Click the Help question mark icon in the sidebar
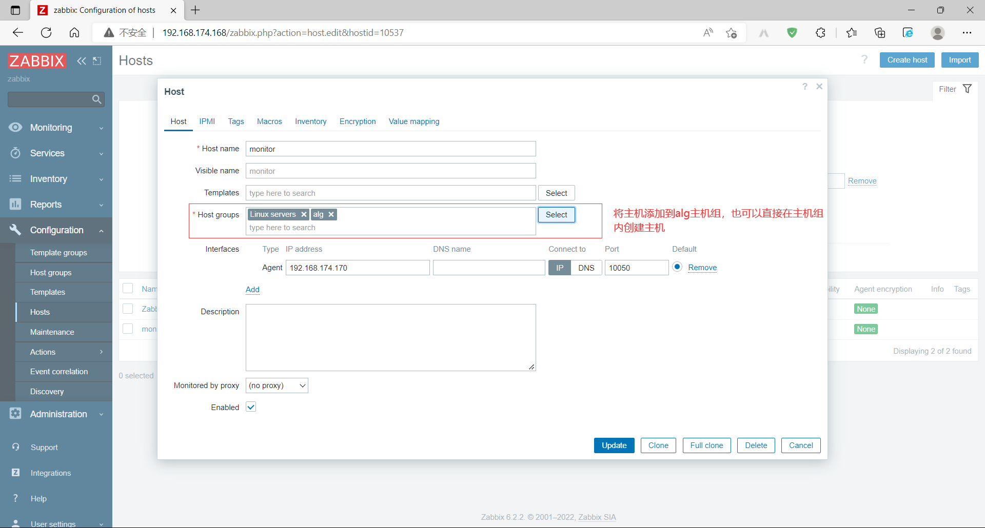This screenshot has height=528, width=985. coord(16,498)
